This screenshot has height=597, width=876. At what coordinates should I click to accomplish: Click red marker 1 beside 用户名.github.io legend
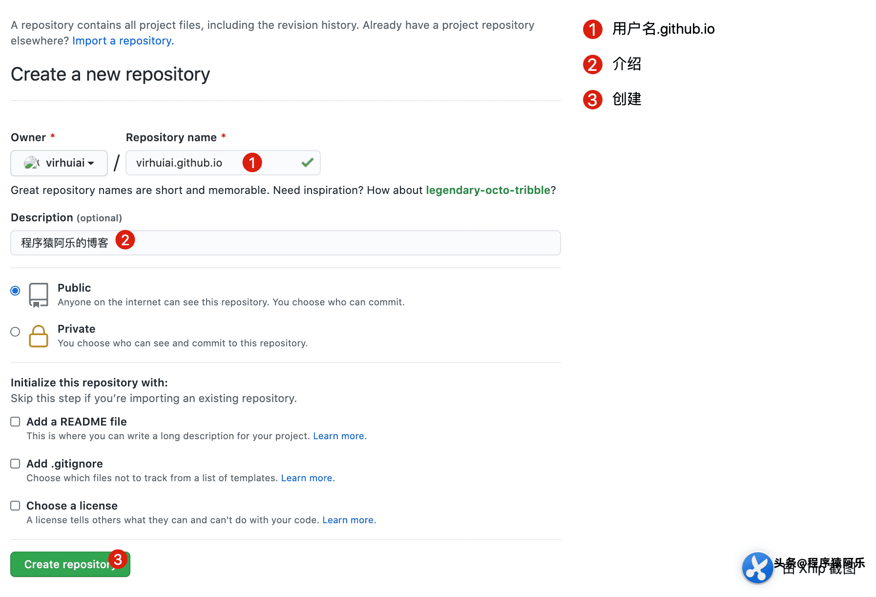[592, 29]
